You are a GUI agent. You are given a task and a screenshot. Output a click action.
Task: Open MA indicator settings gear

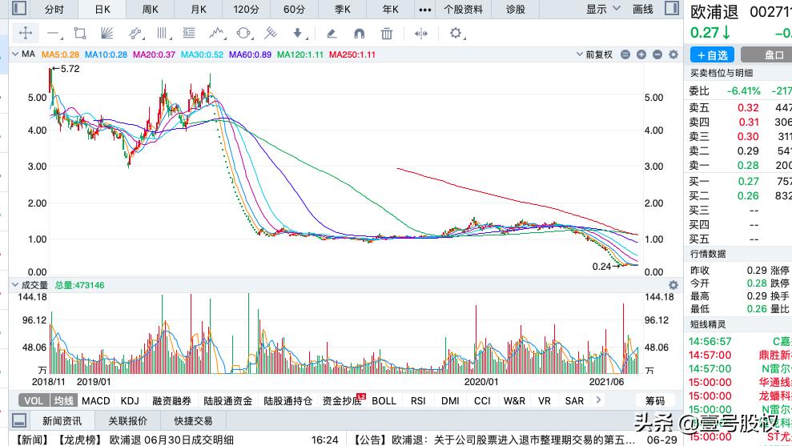pos(673,54)
